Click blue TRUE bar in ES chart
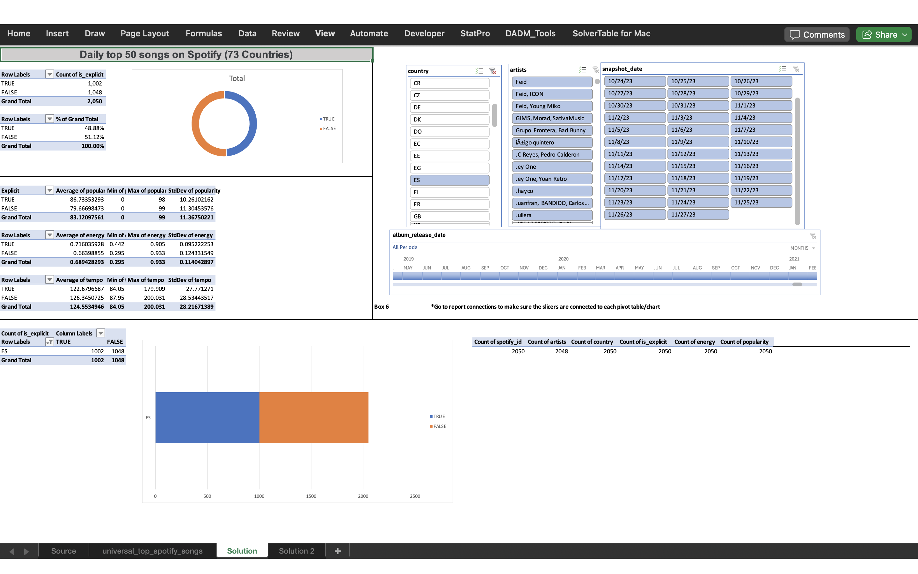 pyautogui.click(x=207, y=418)
